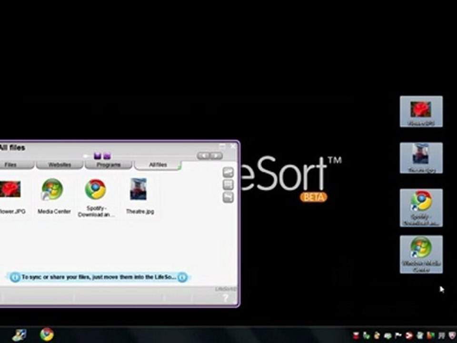Viewport: 457px width, 343px height.
Task: Click the forward arrow navigation button
Action: tap(216, 156)
